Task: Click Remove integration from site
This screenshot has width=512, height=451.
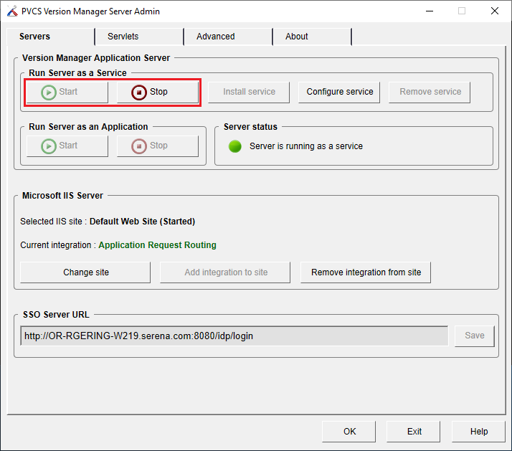Action: click(x=366, y=272)
